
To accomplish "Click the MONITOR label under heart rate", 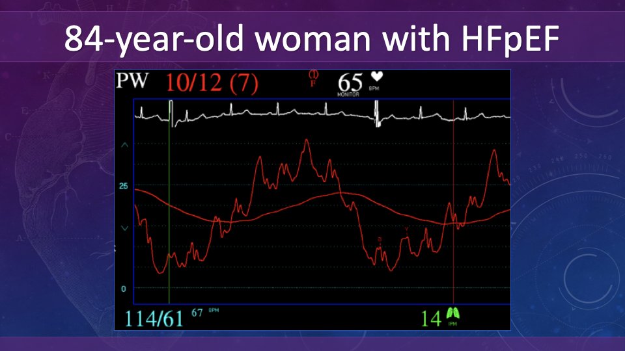I will tap(348, 95).
